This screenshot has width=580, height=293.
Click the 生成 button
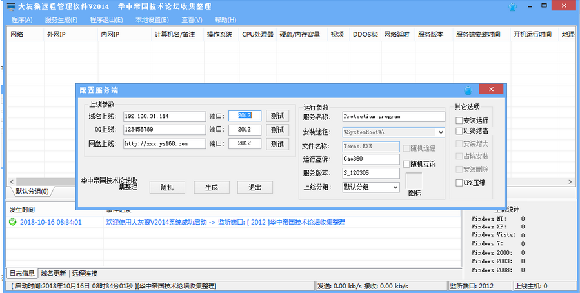(x=211, y=187)
